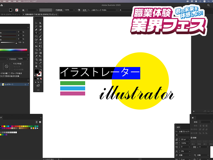The height and width of the screenshot is (160, 213).
Task: Select the Ellipse tool
Action: 36,36
